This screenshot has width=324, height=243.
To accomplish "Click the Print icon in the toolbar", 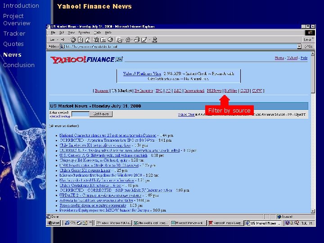I will pyautogui.click(x=137, y=40).
